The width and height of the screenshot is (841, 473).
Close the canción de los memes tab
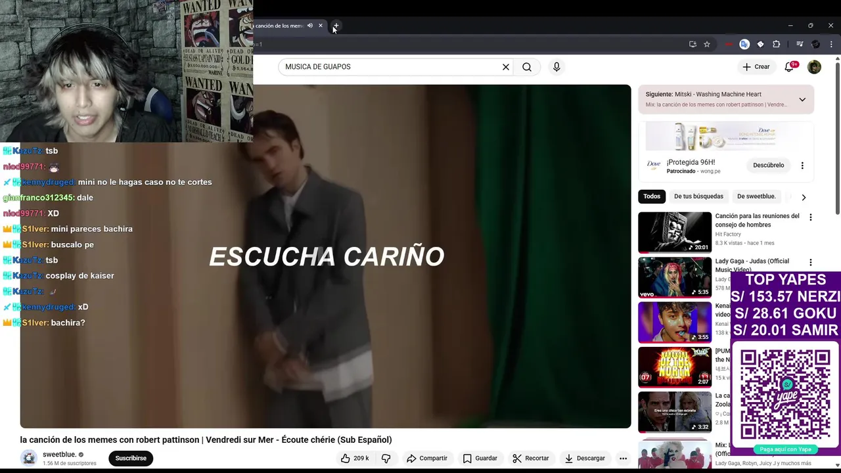[321, 26]
